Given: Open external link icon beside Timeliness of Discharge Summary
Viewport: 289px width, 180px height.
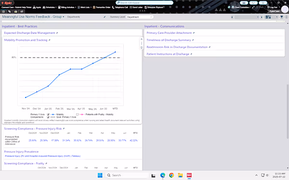Looking at the screenshot, I should click(x=193, y=40).
